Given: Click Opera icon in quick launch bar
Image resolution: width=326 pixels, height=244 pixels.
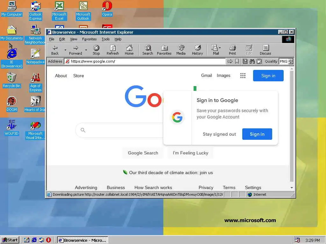Looking at the screenshot, I should (48, 240).
